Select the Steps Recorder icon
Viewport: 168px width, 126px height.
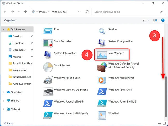click(48, 43)
